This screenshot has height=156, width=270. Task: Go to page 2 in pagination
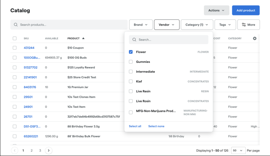pyautogui.click(x=31, y=151)
